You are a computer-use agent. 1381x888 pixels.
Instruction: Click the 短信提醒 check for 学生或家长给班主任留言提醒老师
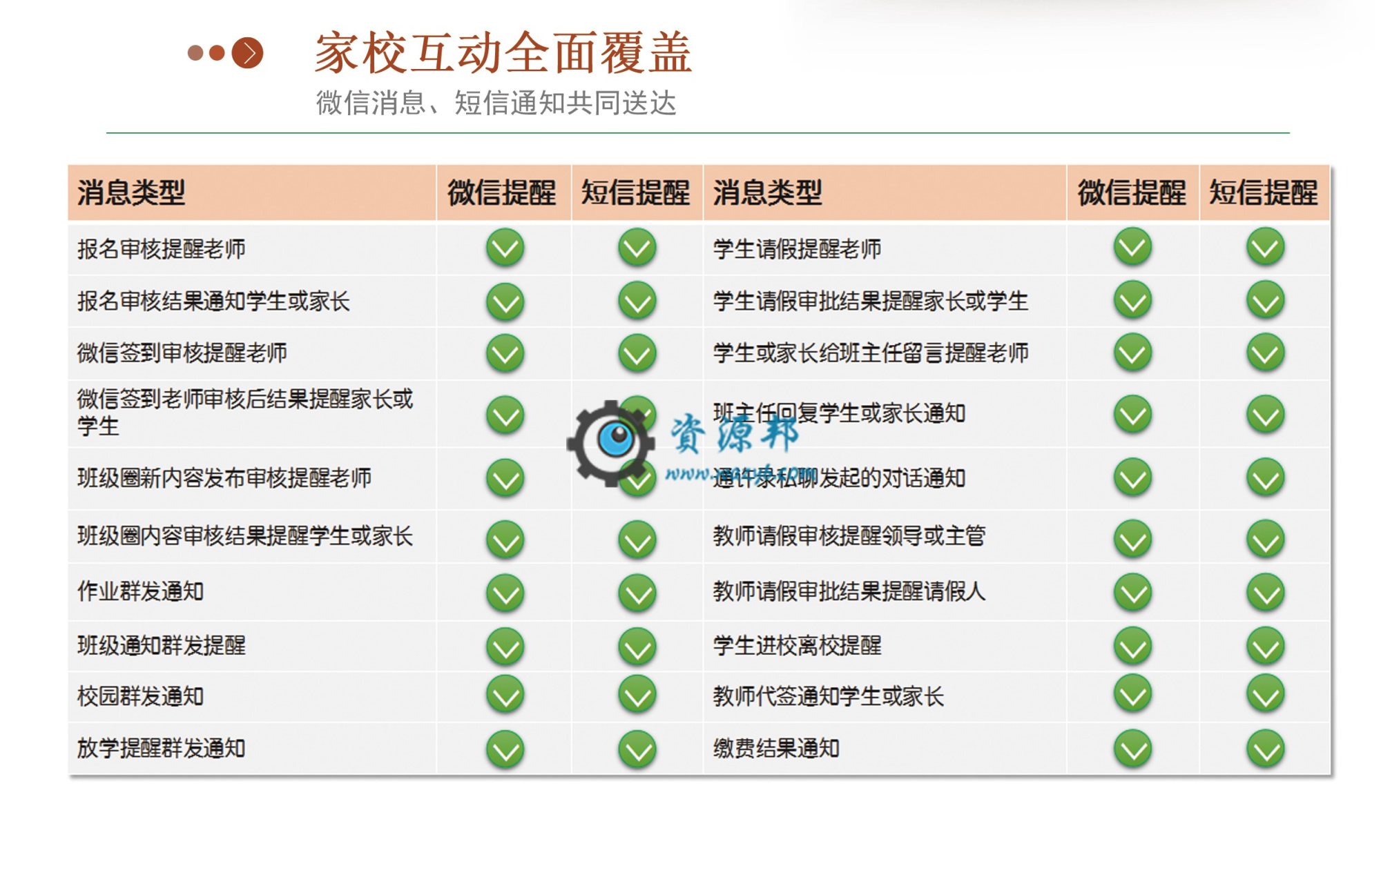click(1266, 353)
